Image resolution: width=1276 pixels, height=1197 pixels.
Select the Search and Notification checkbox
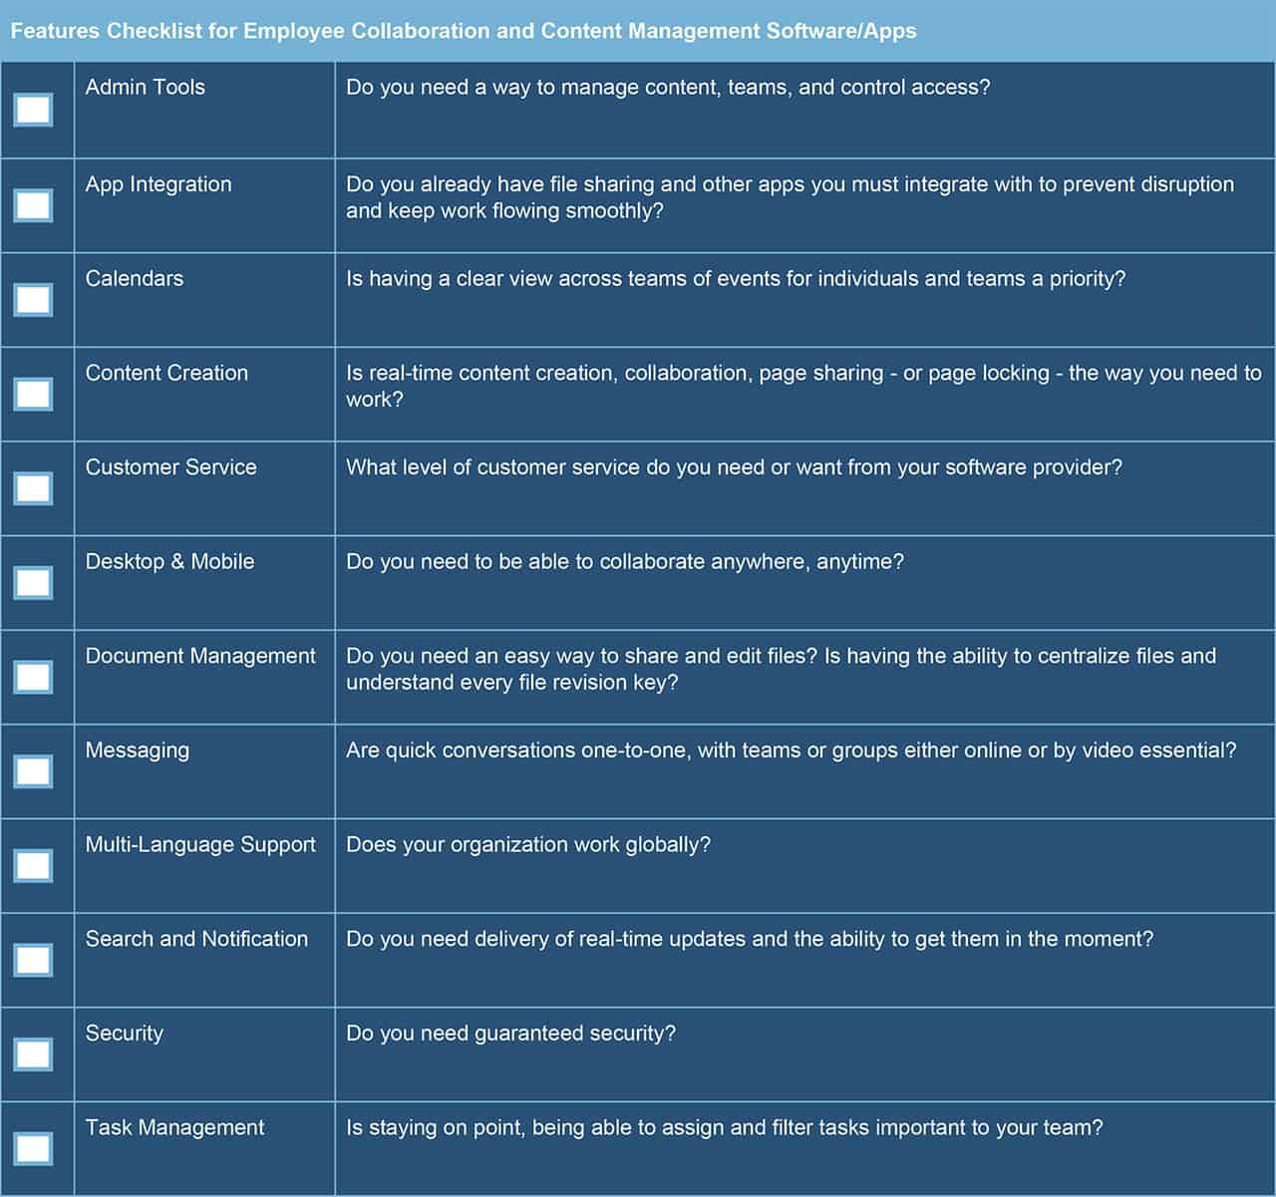tap(33, 960)
